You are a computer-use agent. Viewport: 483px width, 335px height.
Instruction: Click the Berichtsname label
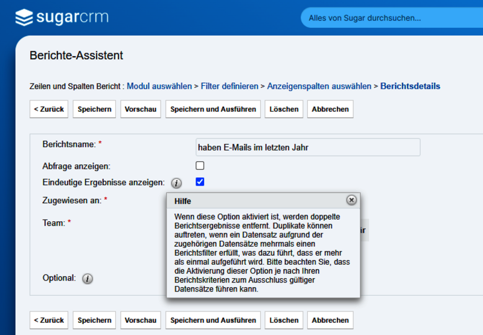[x=69, y=145]
